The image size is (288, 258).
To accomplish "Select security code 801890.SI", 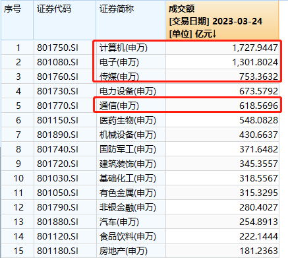I will pos(57,135).
